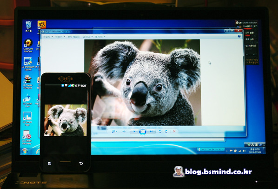Rotate the koala photo counterclockwise
This screenshot has width=278, height=189.
[160, 132]
